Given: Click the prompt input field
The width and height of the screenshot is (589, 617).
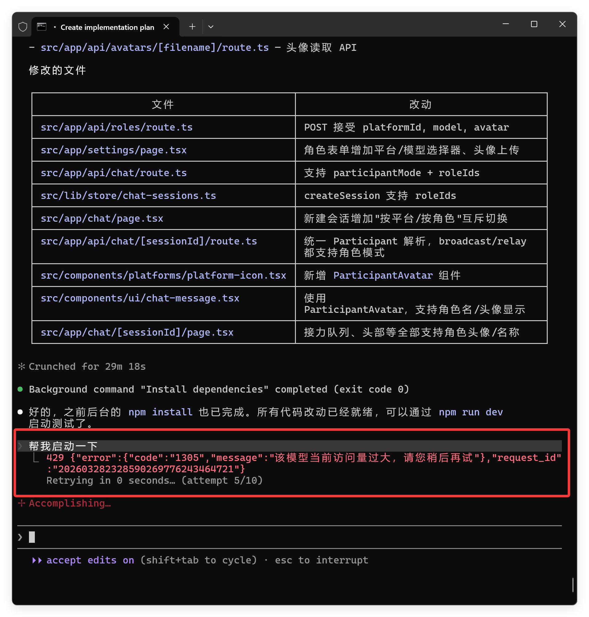Looking at the screenshot, I should coord(283,537).
